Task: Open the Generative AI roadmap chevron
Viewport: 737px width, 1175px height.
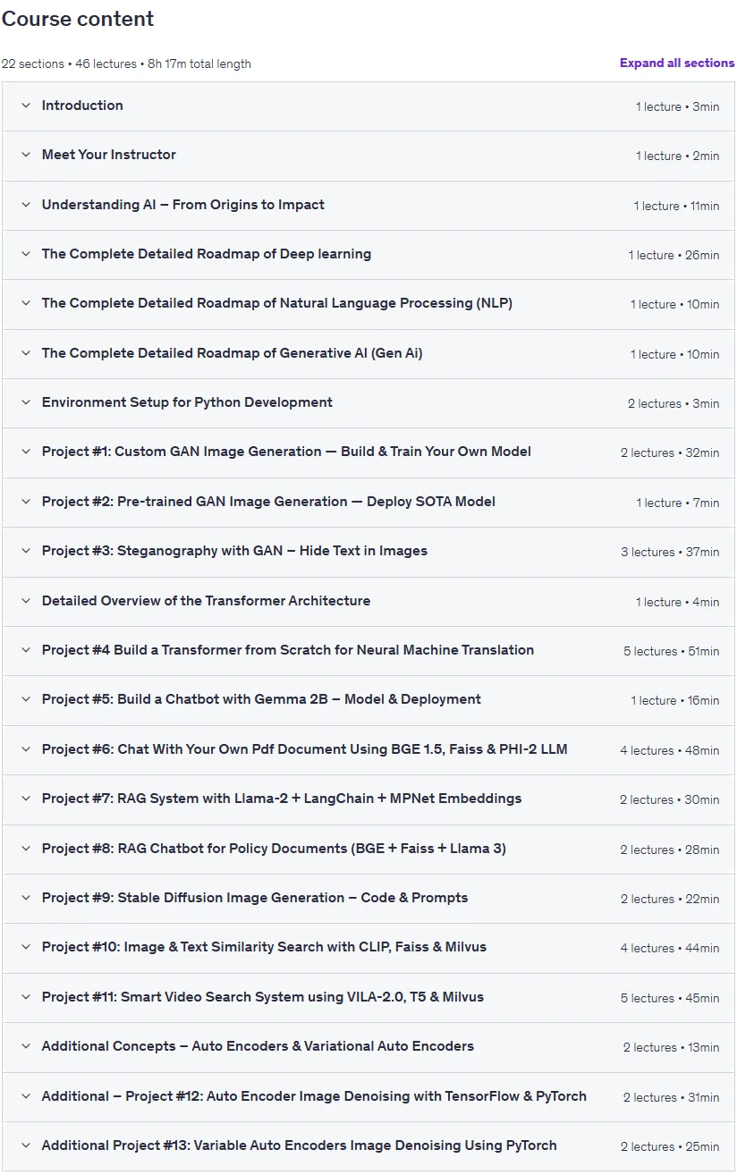Action: coord(26,353)
